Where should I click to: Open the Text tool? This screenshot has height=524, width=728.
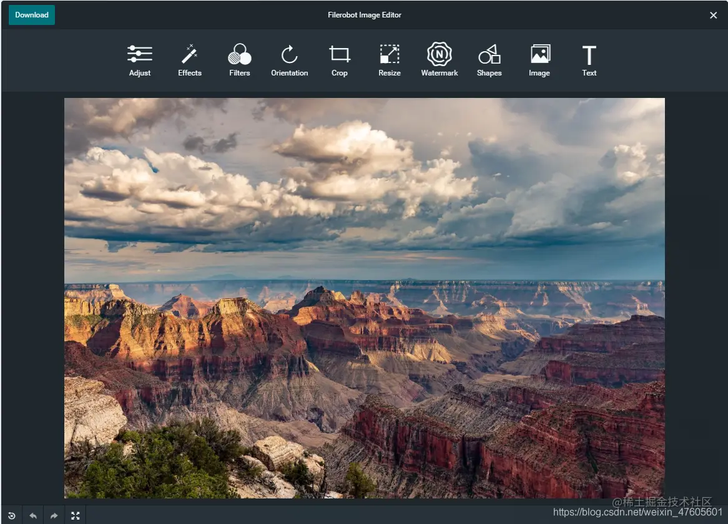[x=589, y=60]
